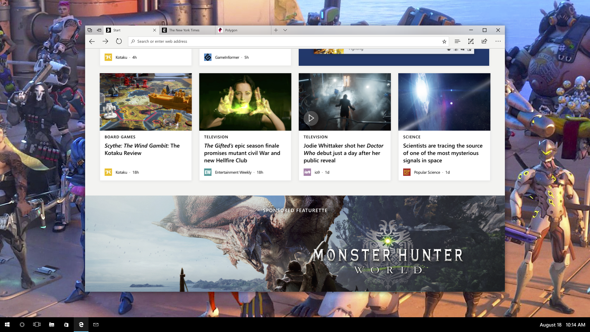Switch to the Polygon tab

click(243, 30)
